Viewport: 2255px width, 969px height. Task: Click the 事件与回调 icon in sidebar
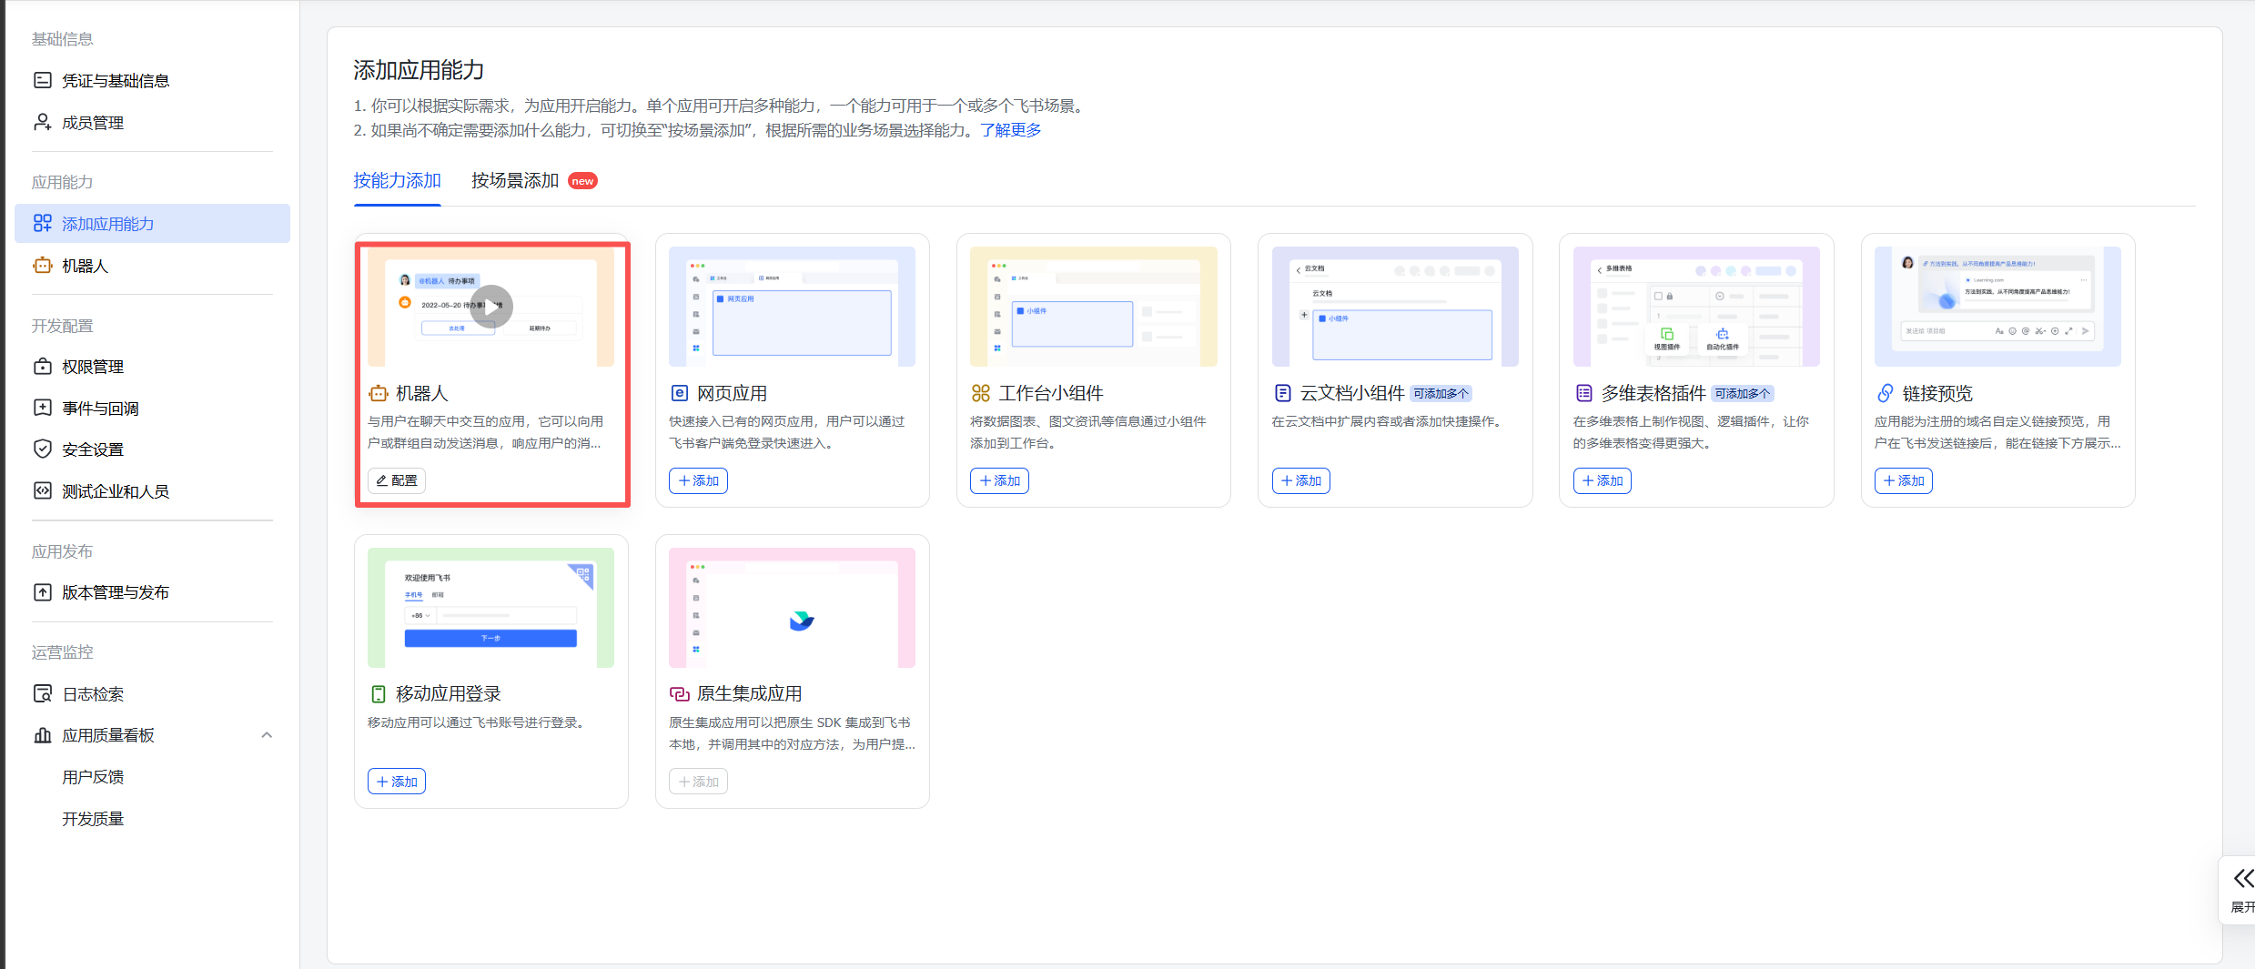coord(42,408)
